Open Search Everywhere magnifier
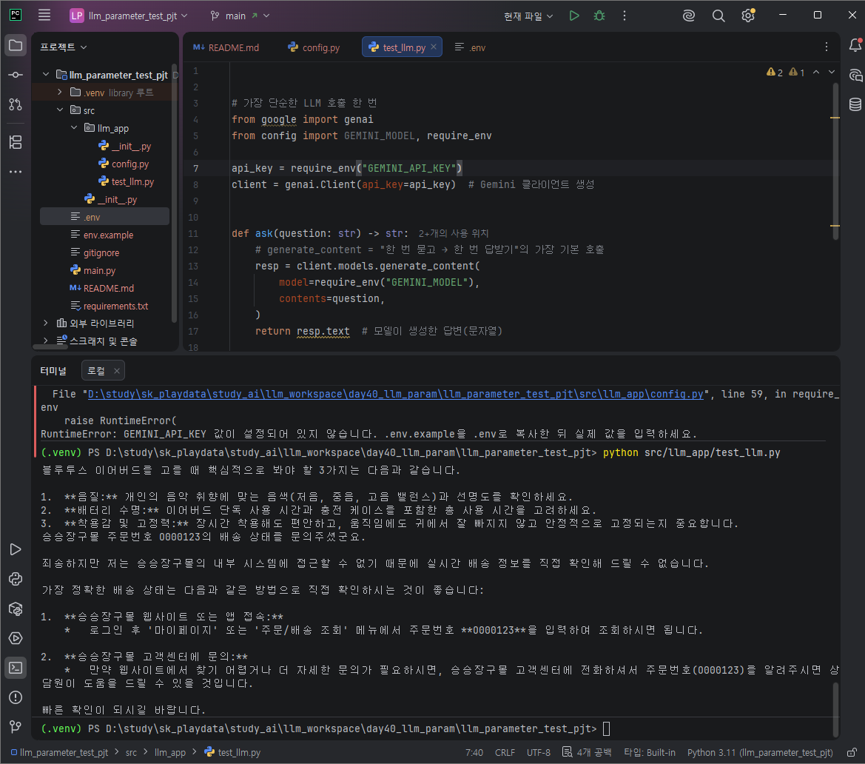 pos(718,16)
